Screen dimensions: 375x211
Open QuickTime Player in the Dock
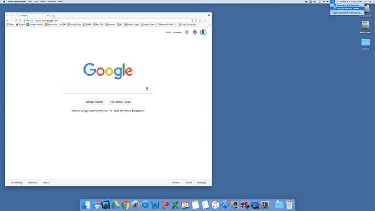tap(255, 205)
